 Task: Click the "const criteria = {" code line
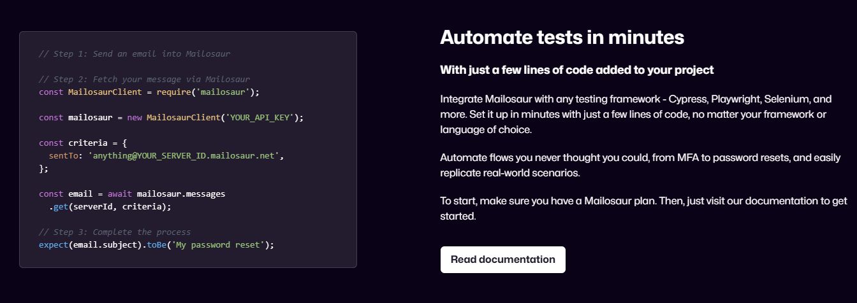78,143
